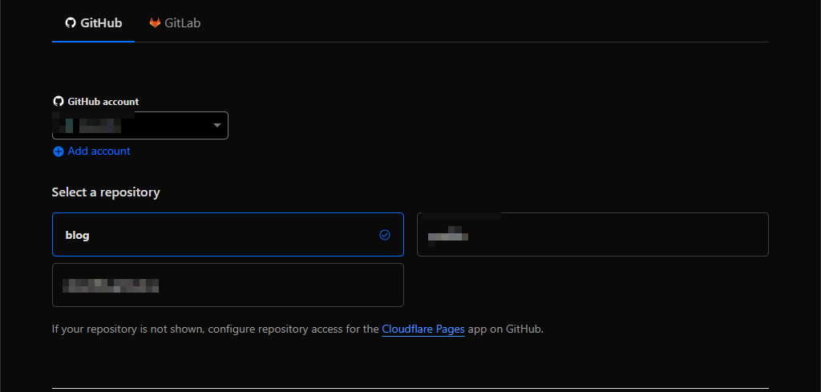Click the GitHub account label text
Viewport: 821px width, 392px height.
(103, 102)
